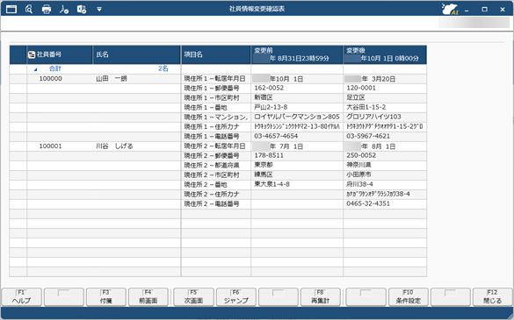Click the AI assistant cloud icon

[450, 9]
